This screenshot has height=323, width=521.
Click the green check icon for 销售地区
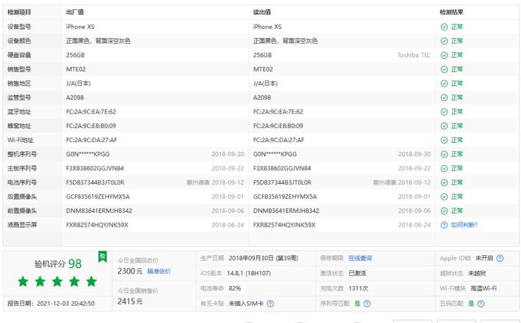pyautogui.click(x=444, y=83)
